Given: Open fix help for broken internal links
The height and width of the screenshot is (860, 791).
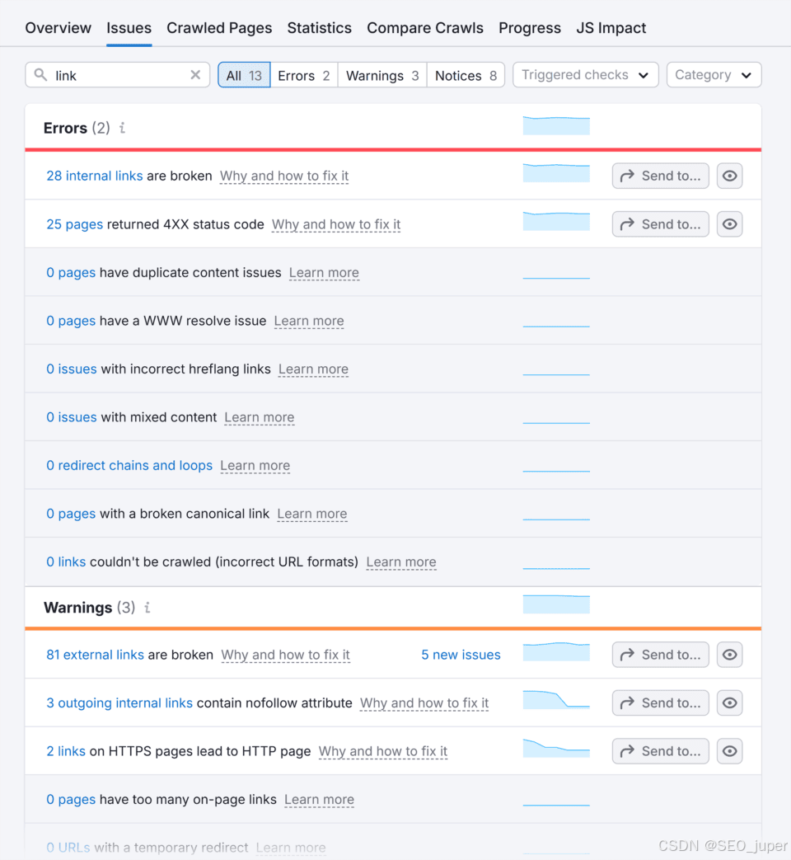Looking at the screenshot, I should point(284,176).
